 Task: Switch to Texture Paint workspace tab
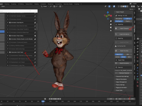pos(29,4)
